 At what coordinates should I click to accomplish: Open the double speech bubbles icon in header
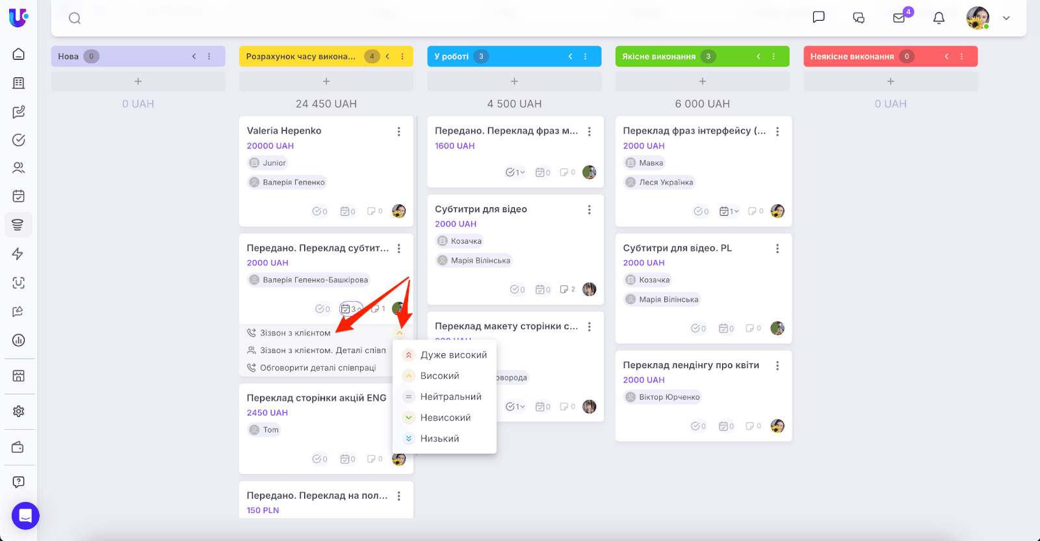[859, 18]
